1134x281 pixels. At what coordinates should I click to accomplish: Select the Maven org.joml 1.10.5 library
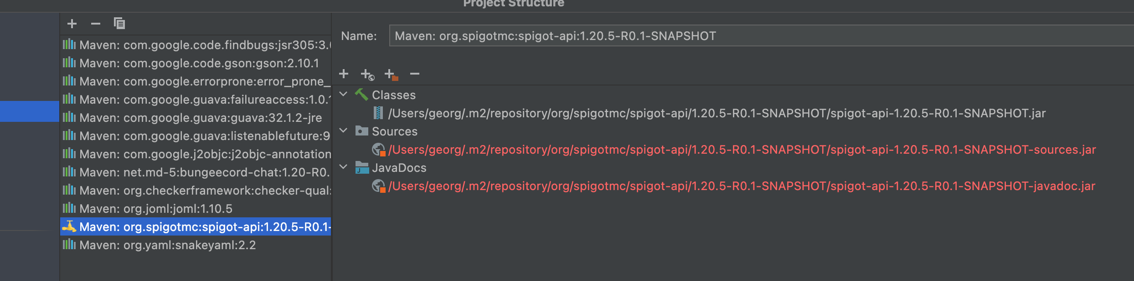tap(196, 209)
